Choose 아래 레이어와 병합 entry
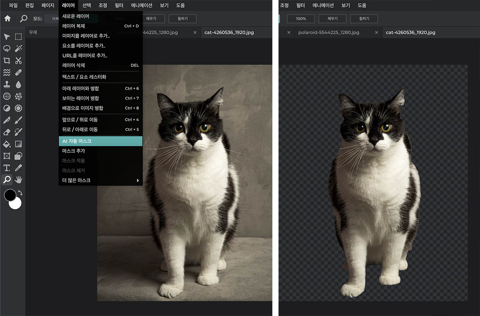 coord(100,88)
